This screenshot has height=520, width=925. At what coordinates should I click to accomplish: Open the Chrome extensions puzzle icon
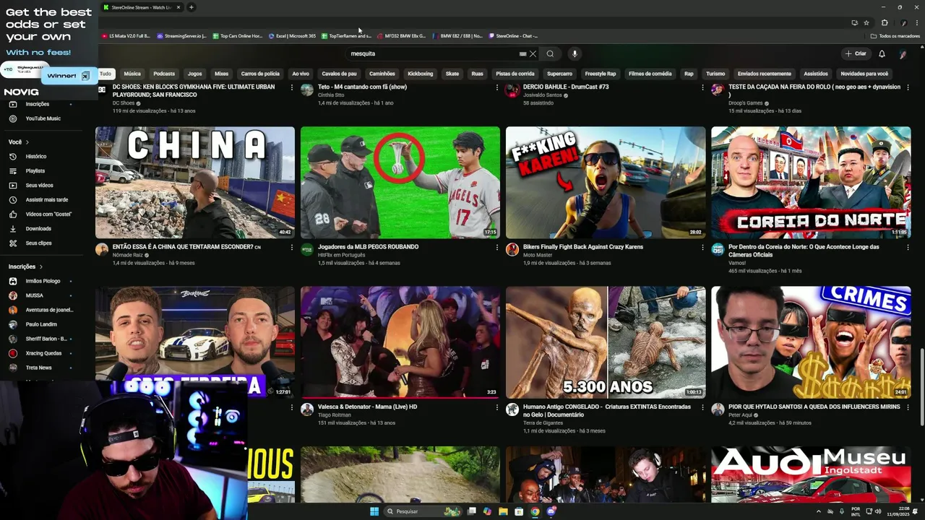pyautogui.click(x=884, y=22)
